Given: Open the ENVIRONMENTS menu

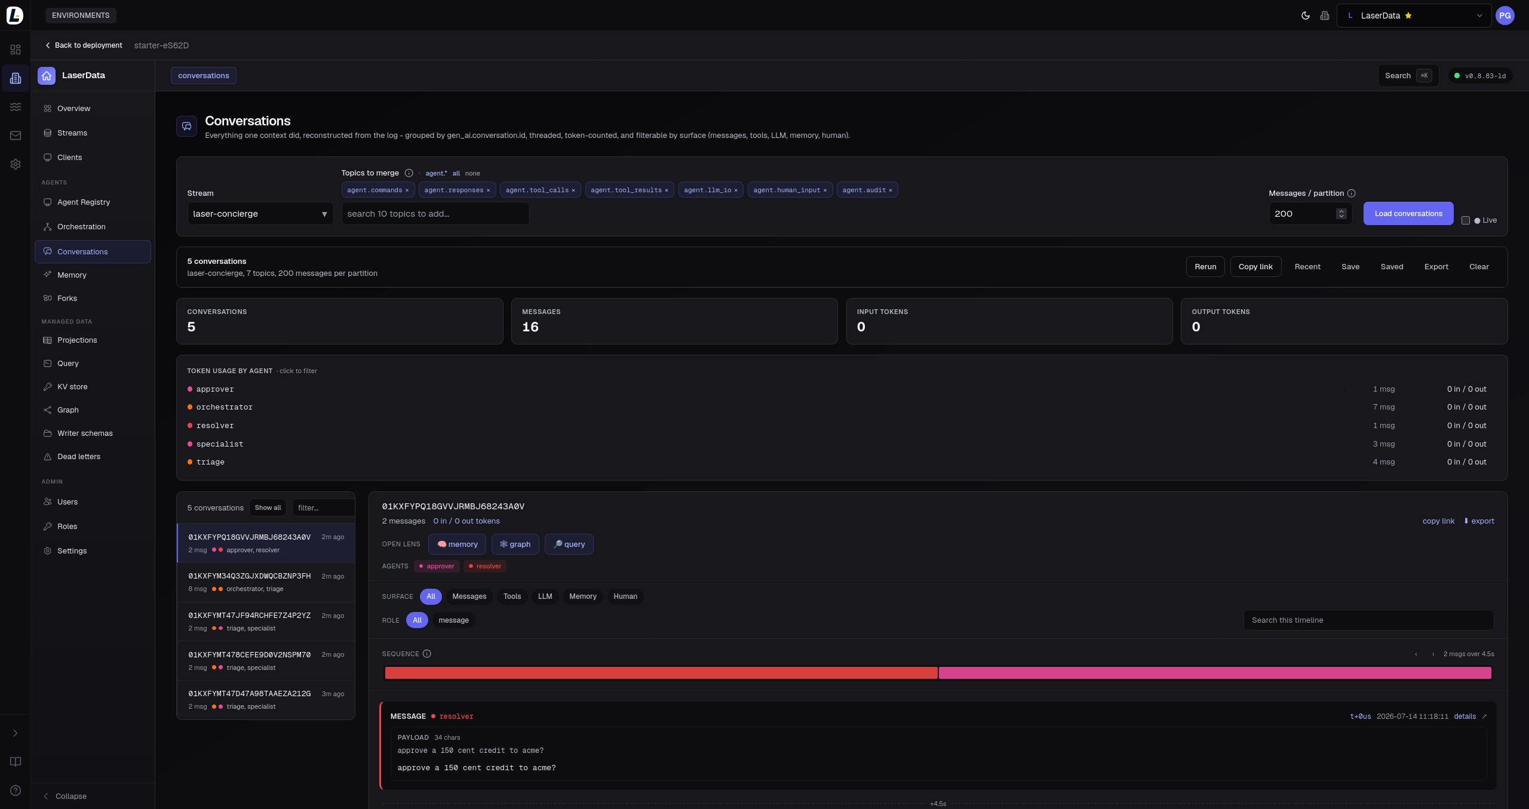Looking at the screenshot, I should pos(81,16).
